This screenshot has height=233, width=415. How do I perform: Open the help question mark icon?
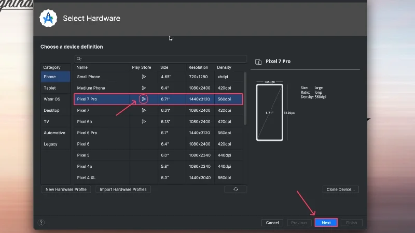tap(41, 223)
